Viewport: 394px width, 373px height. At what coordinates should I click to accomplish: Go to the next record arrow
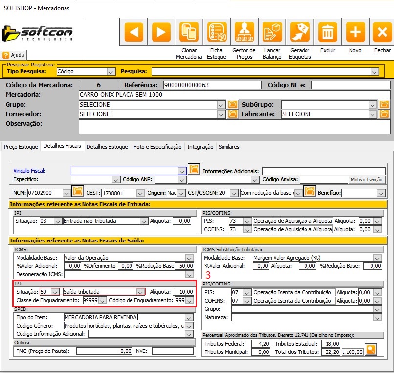tap(161, 33)
